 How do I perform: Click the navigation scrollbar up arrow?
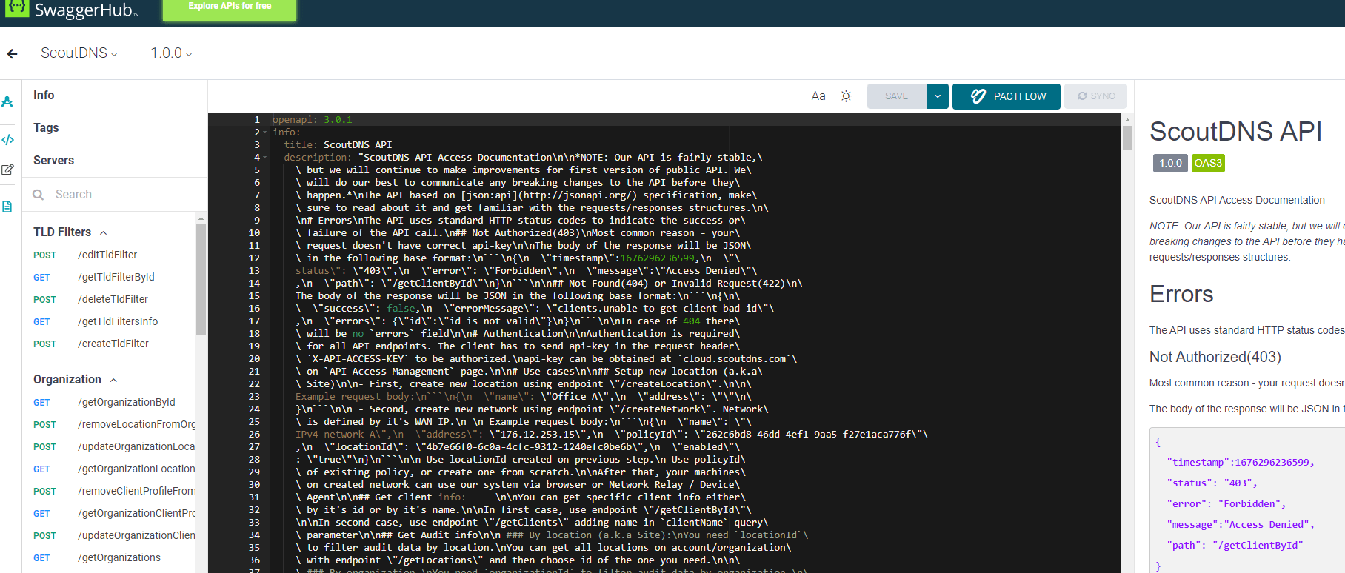201,218
